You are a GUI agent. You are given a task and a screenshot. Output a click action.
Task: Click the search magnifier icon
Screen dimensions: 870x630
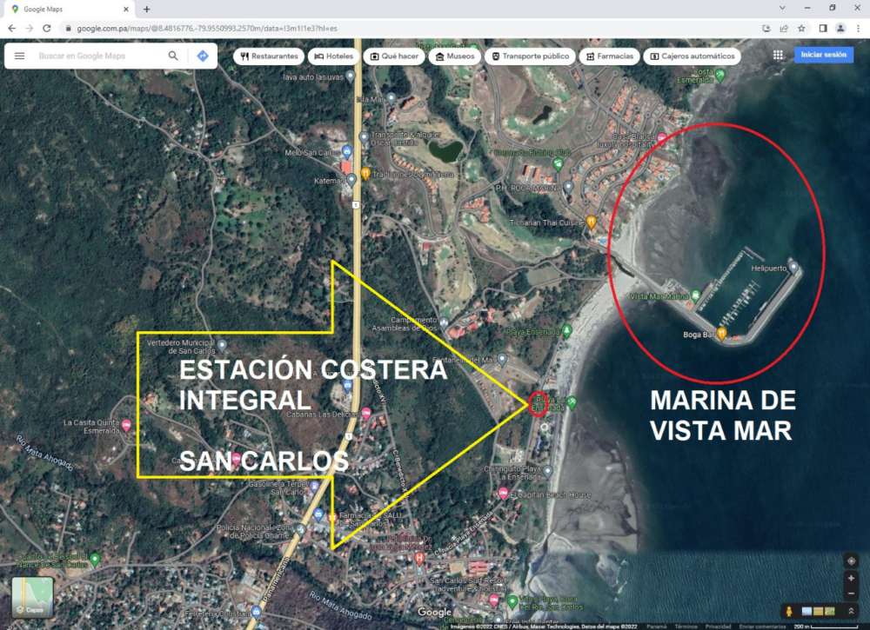click(173, 56)
